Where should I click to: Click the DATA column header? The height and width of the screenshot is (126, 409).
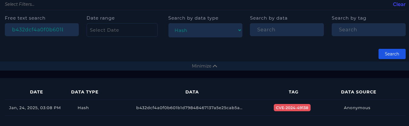192,92
